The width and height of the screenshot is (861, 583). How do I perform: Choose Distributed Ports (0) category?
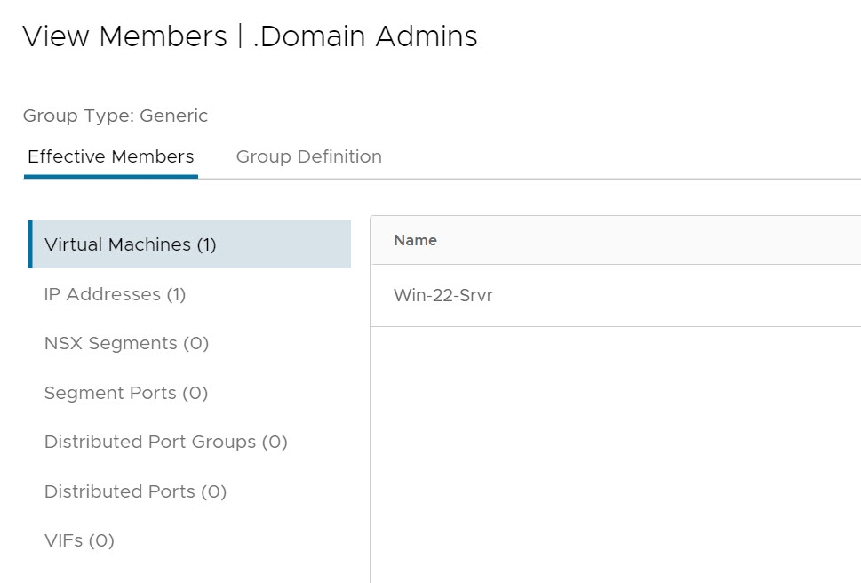(135, 491)
